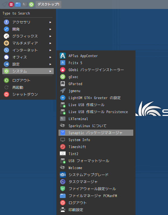Click the jgmenu rocket icon in the submenu

coord(63,91)
